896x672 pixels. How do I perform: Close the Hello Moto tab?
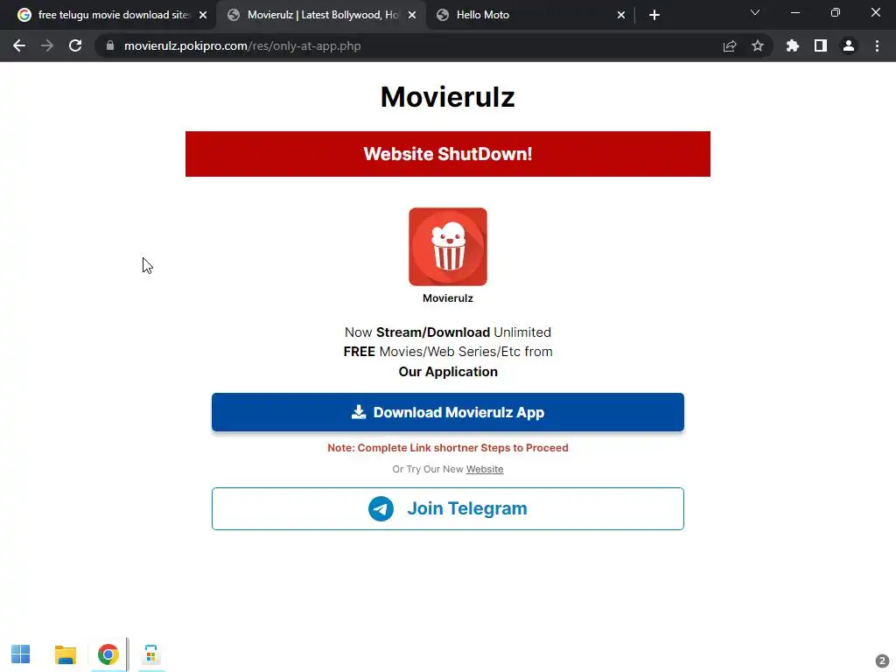tap(621, 15)
